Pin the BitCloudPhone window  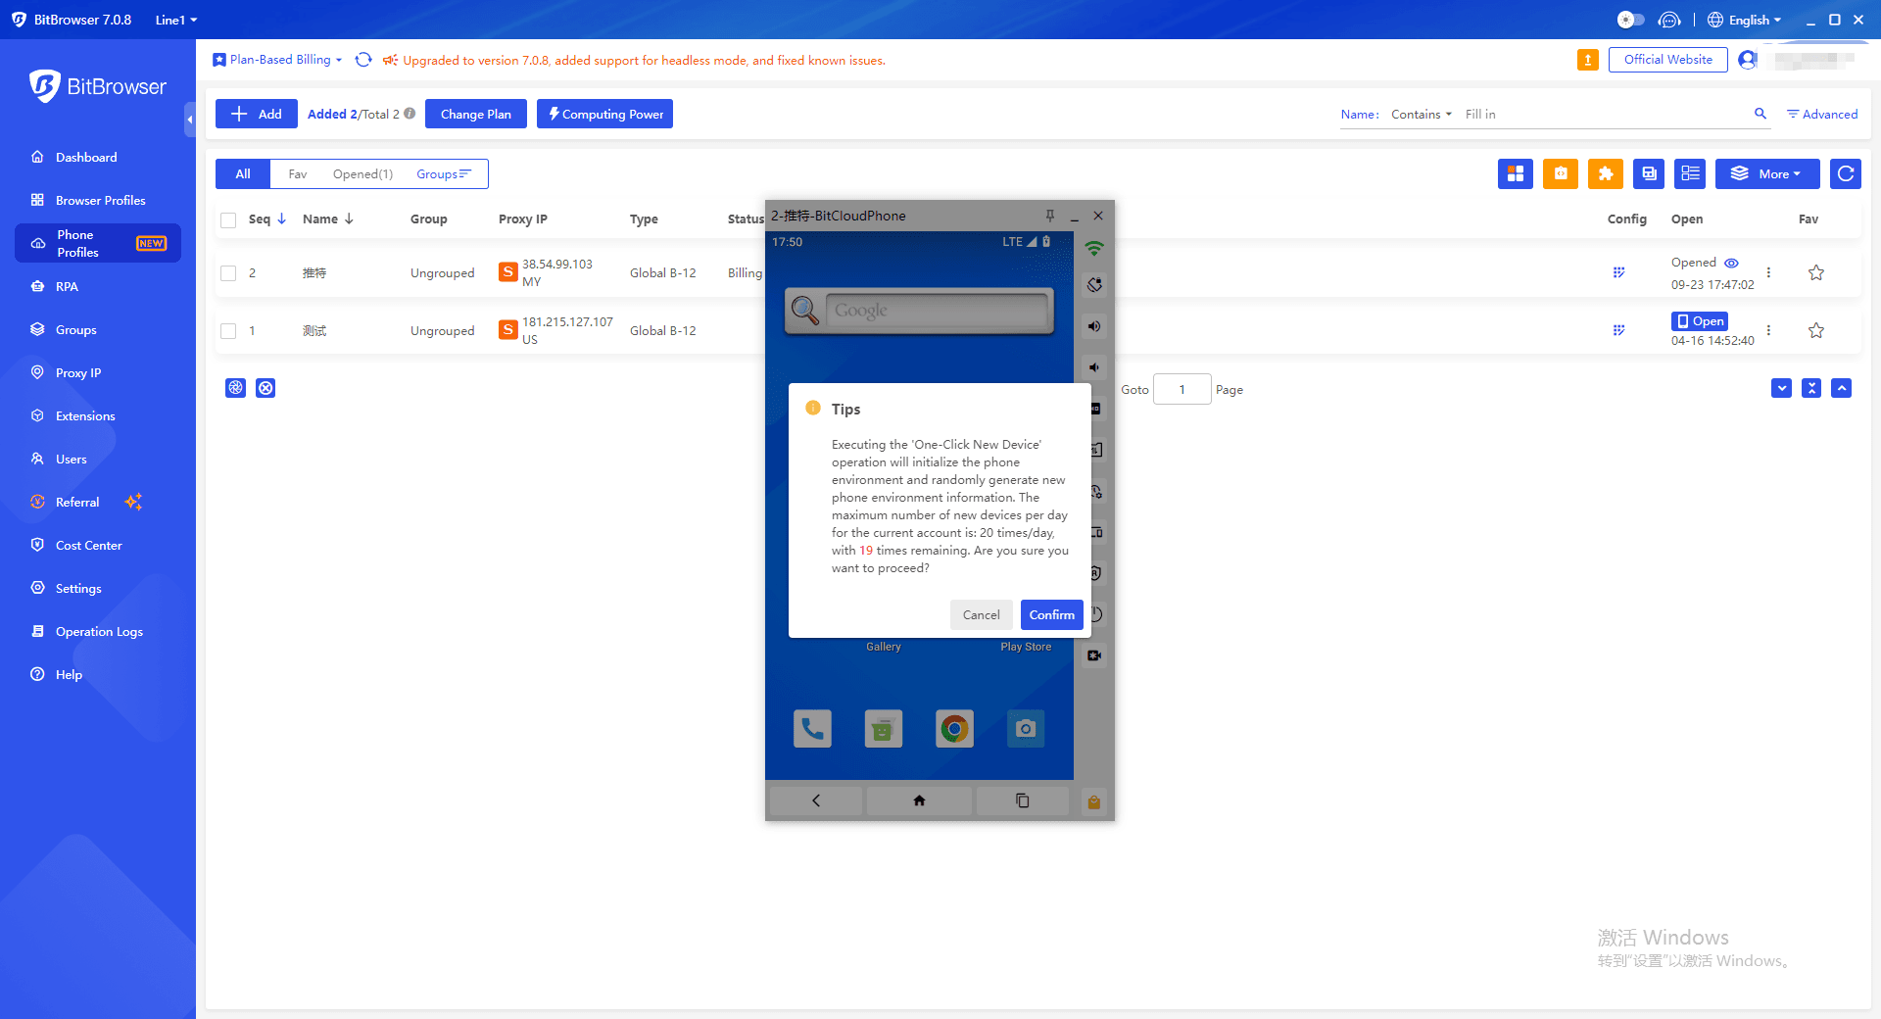1049,216
